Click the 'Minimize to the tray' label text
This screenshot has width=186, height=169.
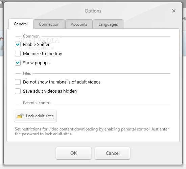(x=43, y=54)
